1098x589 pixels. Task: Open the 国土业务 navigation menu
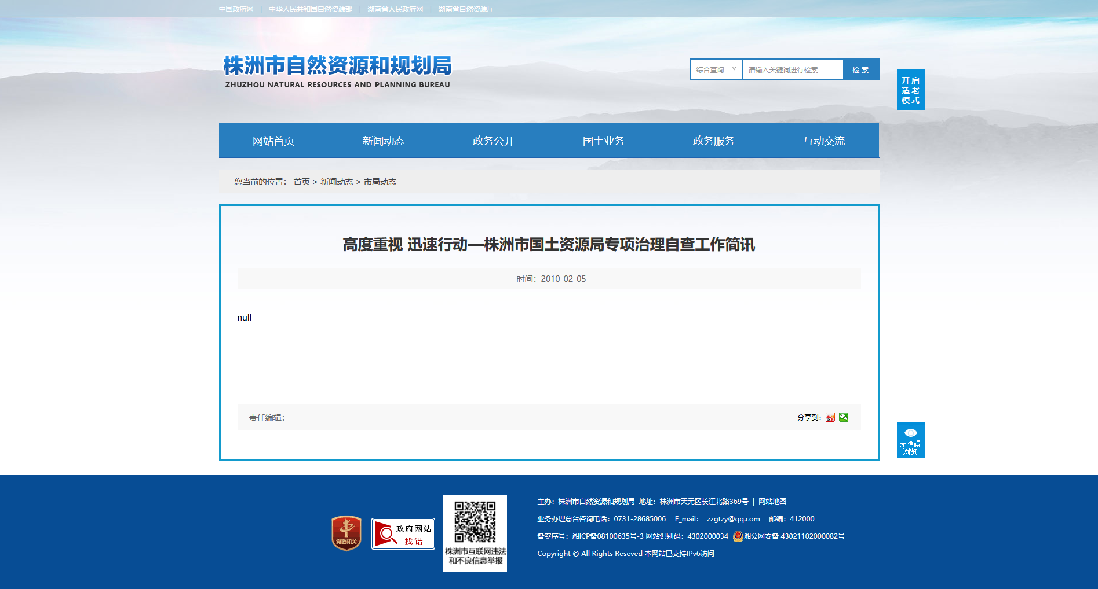click(x=604, y=141)
